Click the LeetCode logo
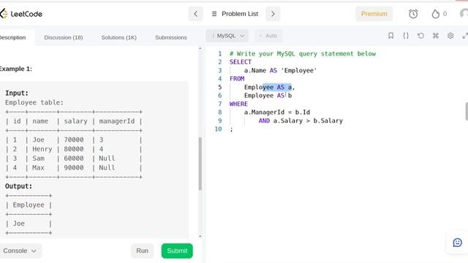Image resolution: width=468 pixels, height=263 pixels. pyautogui.click(x=21, y=14)
